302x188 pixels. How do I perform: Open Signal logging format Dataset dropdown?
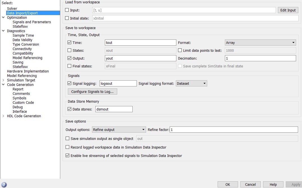191,83
